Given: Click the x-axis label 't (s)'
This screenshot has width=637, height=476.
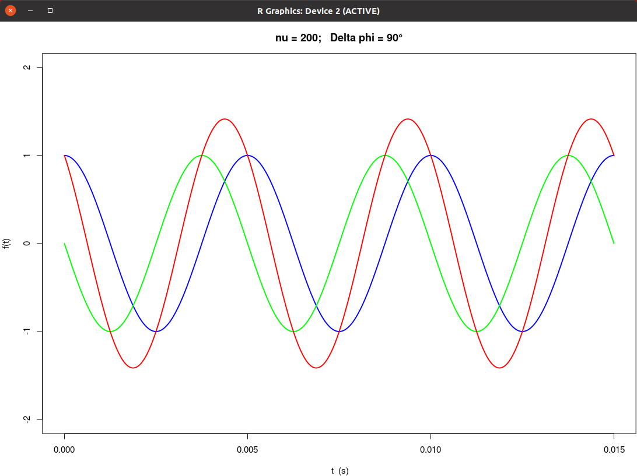Looking at the screenshot, I should 339,471.
